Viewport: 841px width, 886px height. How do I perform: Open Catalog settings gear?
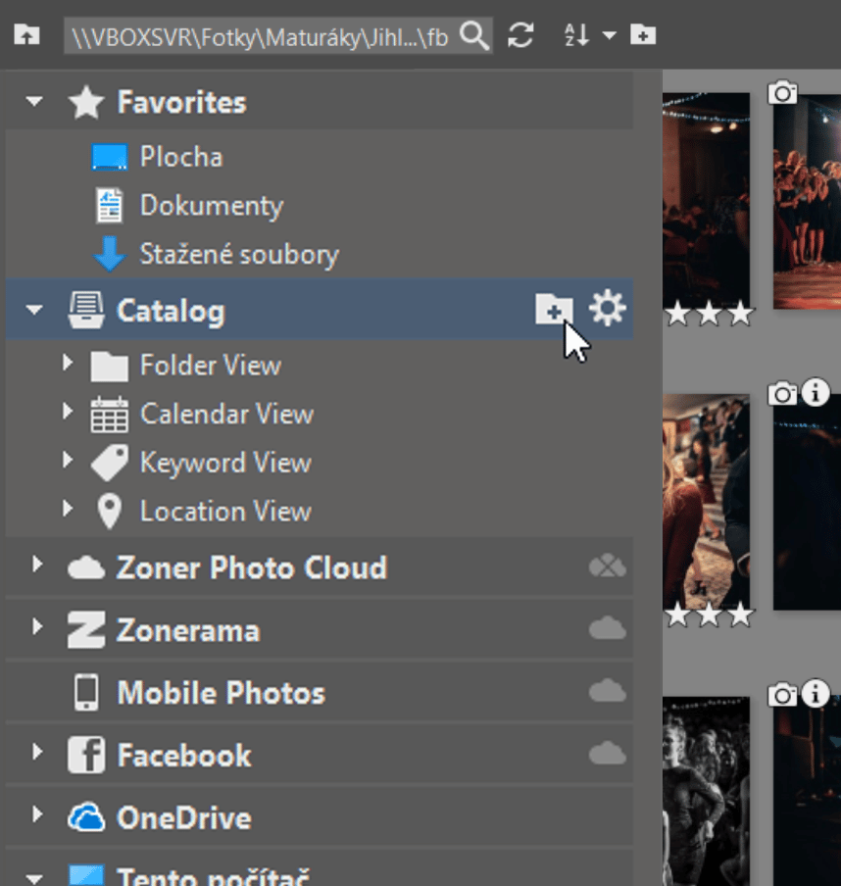[607, 309]
